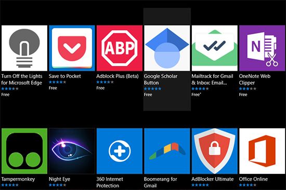Open the OneNote Web Clipper icon
286x190 pixels.
262,48
